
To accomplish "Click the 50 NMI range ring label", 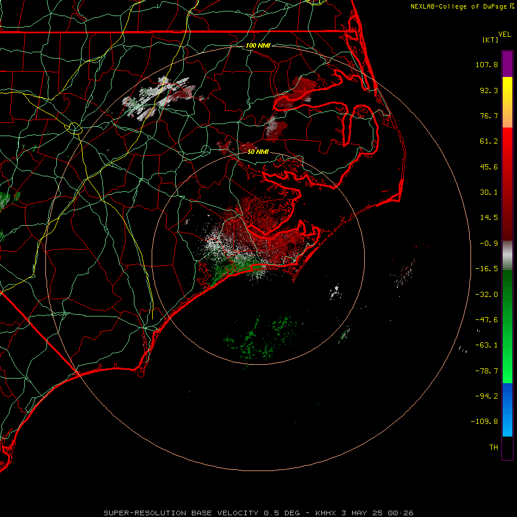I will (x=258, y=152).
